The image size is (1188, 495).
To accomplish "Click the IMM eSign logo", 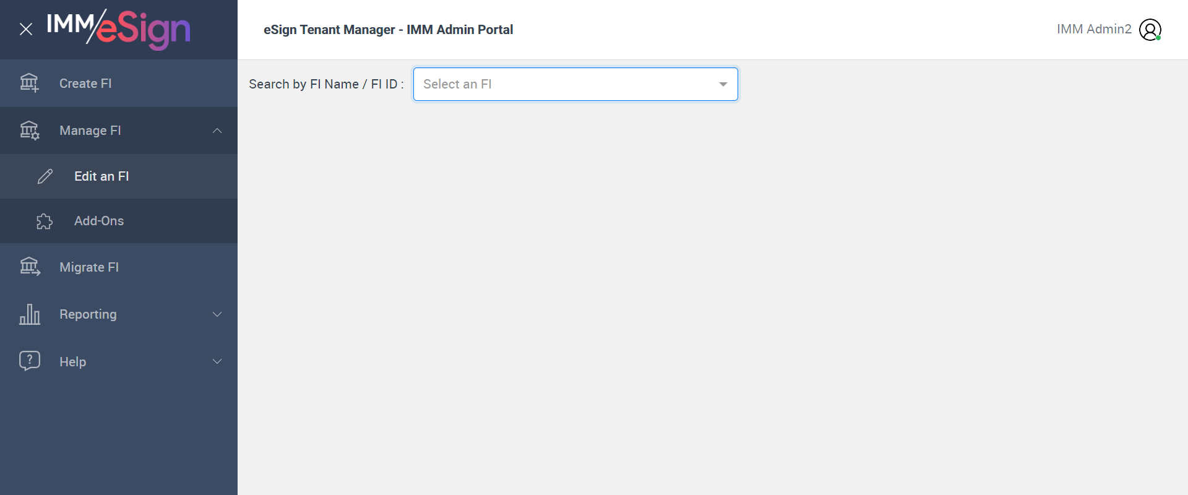I will click(118, 29).
